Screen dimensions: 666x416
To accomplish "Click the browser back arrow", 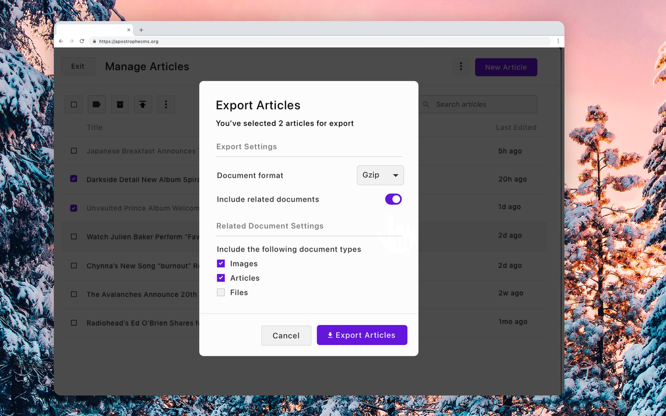I will coord(61,41).
